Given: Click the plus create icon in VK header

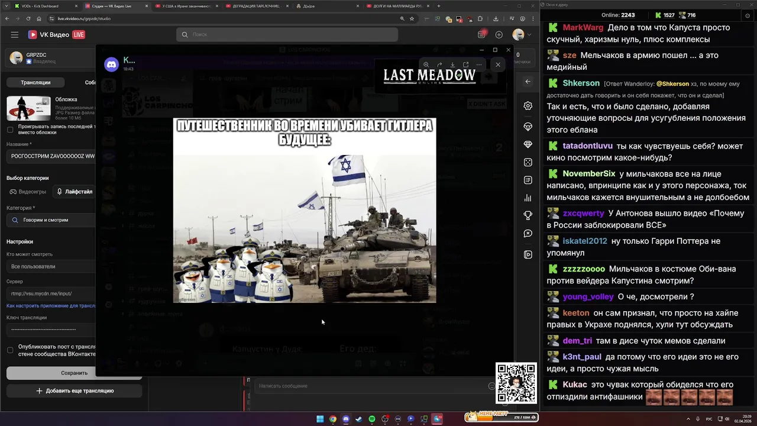Looking at the screenshot, I should click(499, 35).
